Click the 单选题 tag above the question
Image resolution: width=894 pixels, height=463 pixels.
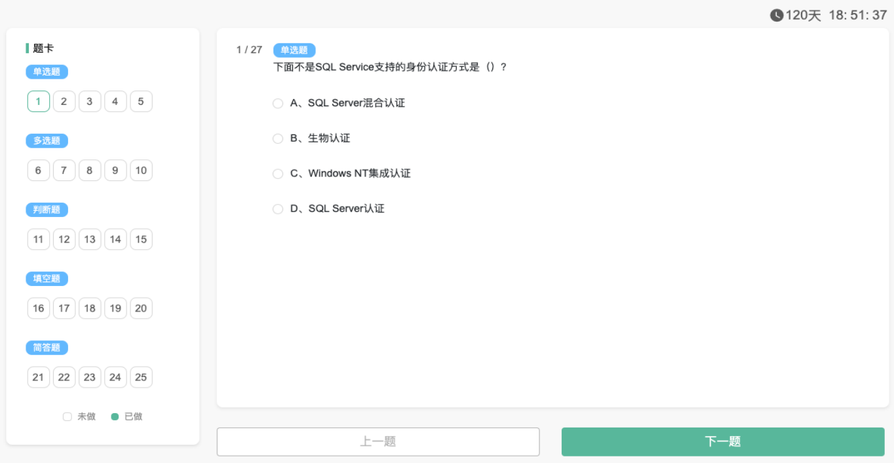pos(294,50)
